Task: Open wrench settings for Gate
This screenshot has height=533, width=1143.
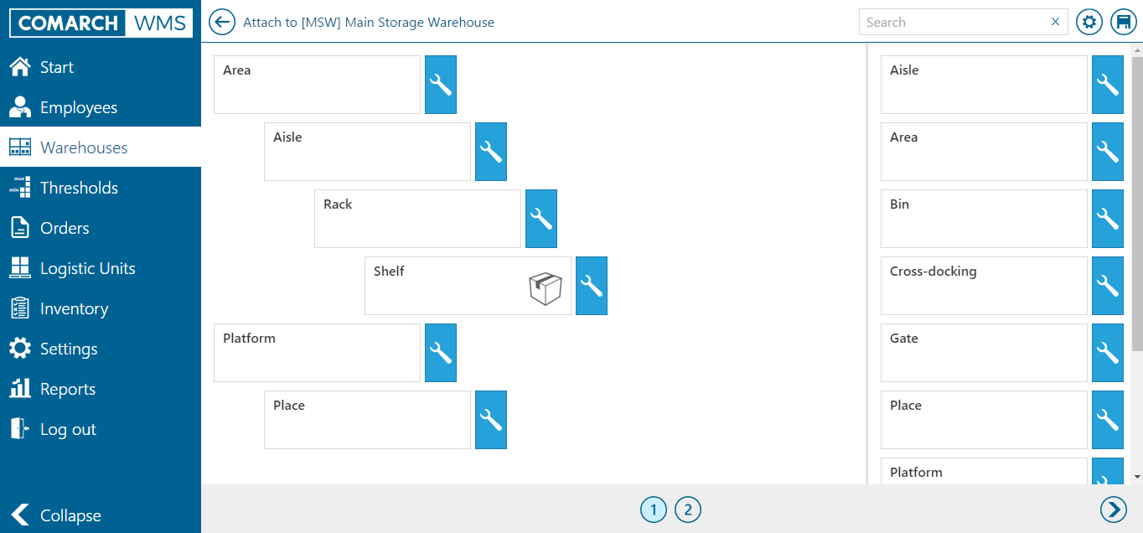Action: pos(1107,353)
